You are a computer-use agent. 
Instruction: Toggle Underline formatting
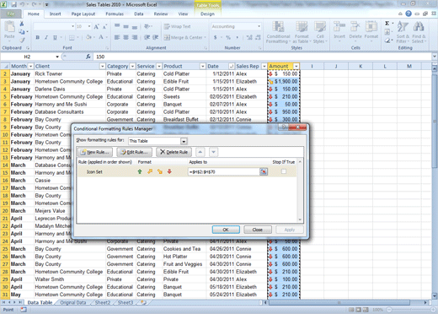55,37
